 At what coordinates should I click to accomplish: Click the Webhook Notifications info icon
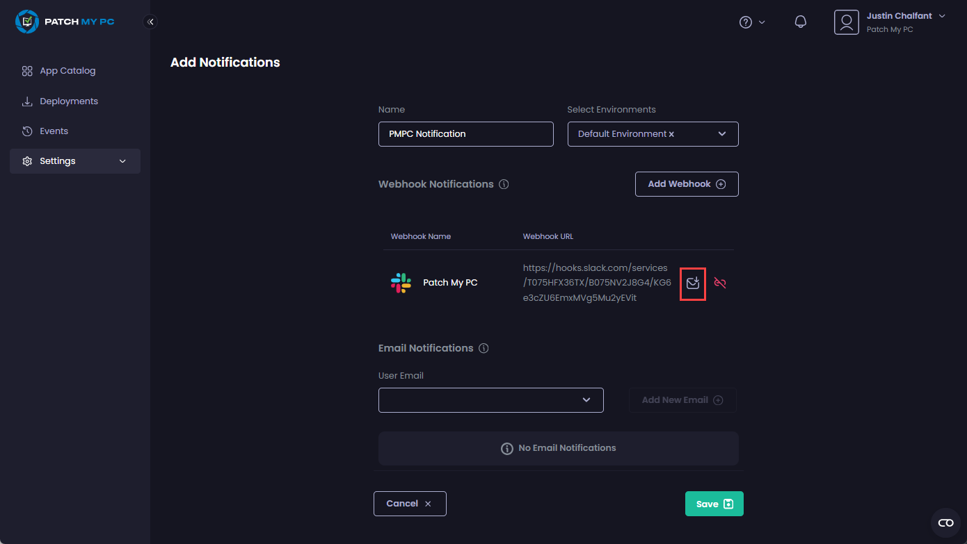504,185
